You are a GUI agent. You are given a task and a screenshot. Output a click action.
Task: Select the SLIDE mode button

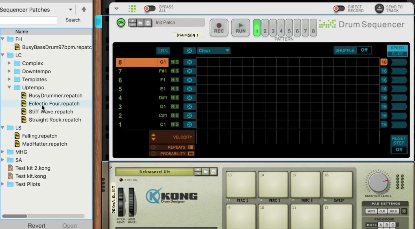pyautogui.click(x=397, y=54)
